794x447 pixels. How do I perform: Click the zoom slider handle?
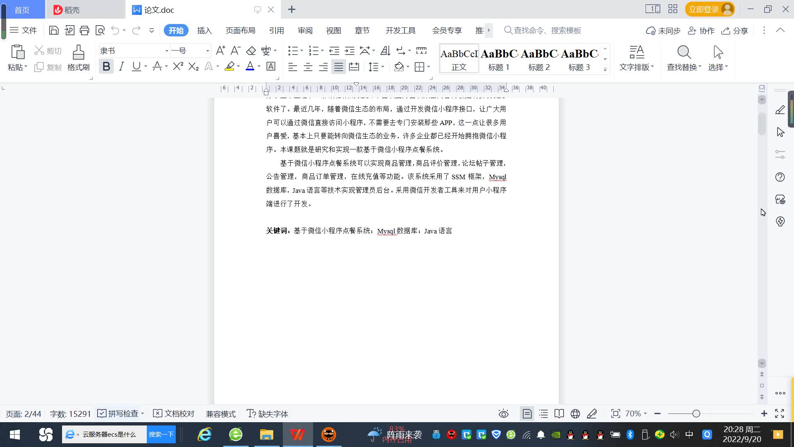(x=696, y=413)
